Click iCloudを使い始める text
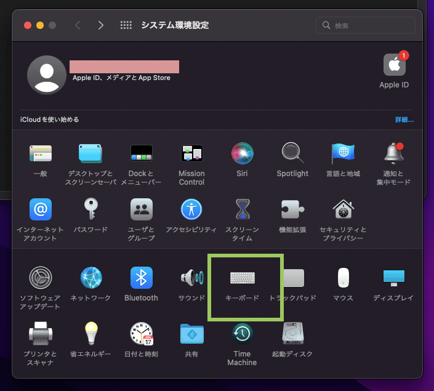Image resolution: width=434 pixels, height=391 pixels. point(49,119)
